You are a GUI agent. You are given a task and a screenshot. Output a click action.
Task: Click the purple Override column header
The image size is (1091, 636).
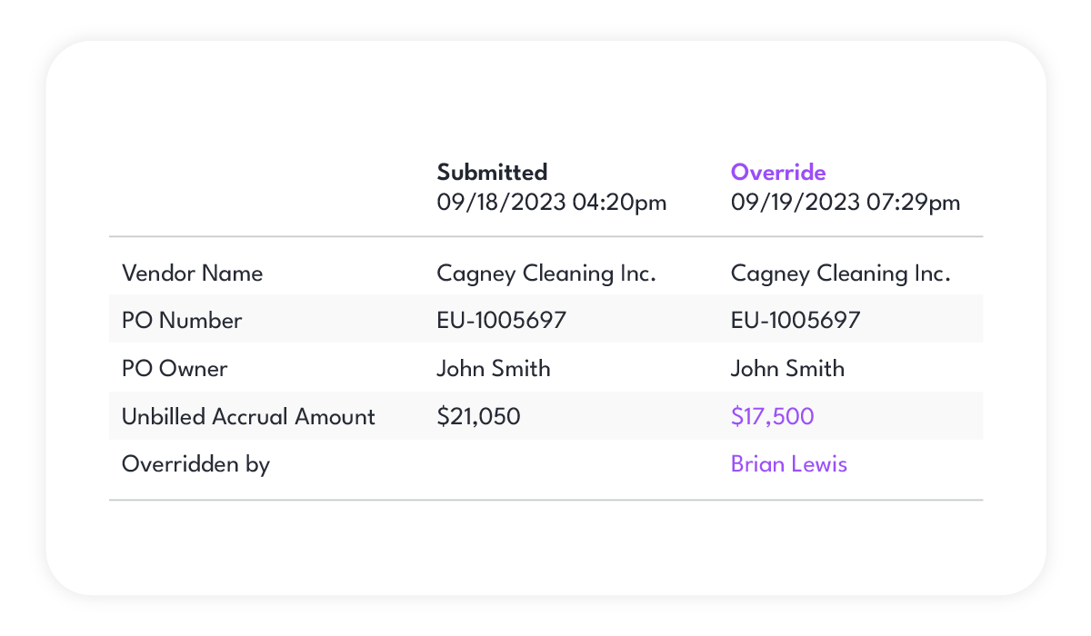tap(778, 172)
